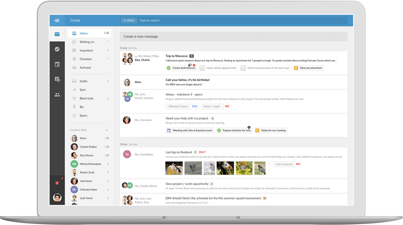Click the Overdue alarm icon
The image size is (403, 225).
click(x=74, y=59)
